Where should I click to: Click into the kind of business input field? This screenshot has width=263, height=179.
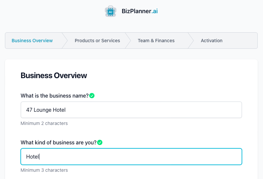pyautogui.click(x=131, y=157)
